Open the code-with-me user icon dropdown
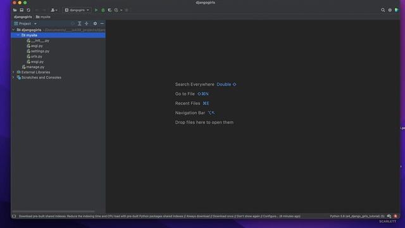This screenshot has width=405, height=228. 54,10
